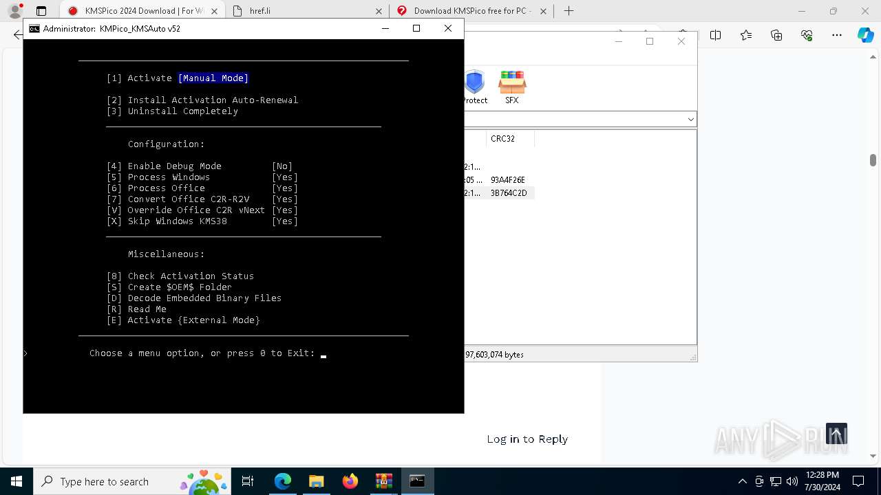881x495 pixels.
Task: Maximize the WinRAR window
Action: (x=650, y=41)
